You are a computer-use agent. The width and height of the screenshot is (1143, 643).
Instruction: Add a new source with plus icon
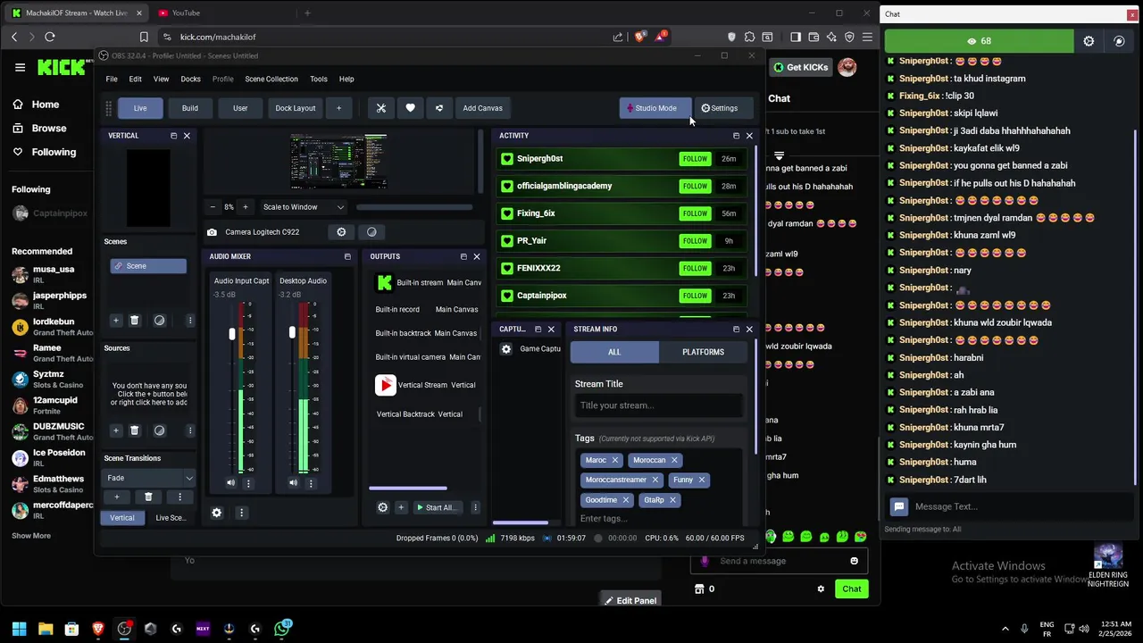click(115, 430)
